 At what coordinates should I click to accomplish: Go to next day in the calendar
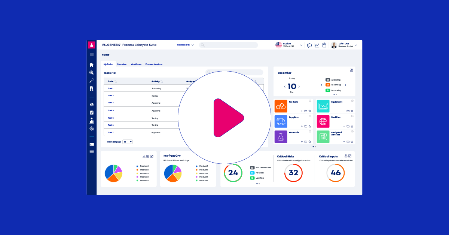(299, 87)
